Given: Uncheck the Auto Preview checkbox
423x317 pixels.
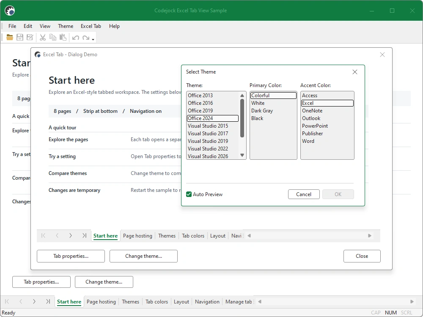Looking at the screenshot, I should 189,194.
